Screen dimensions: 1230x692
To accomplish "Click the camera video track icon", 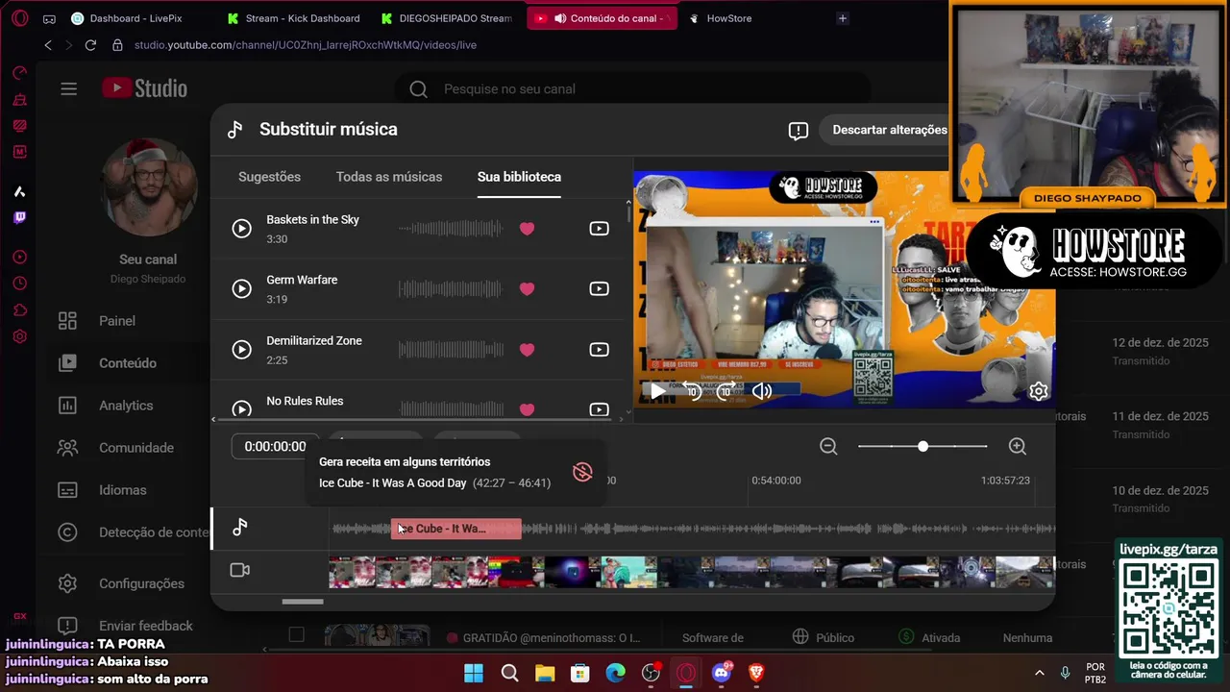I will click(239, 570).
